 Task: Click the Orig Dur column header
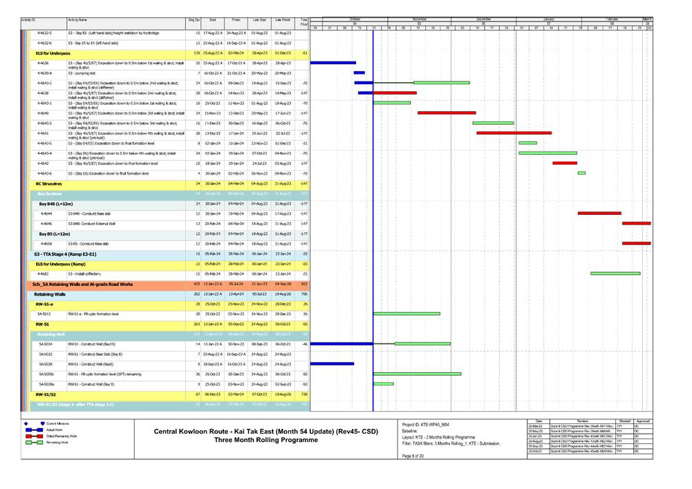point(194,22)
